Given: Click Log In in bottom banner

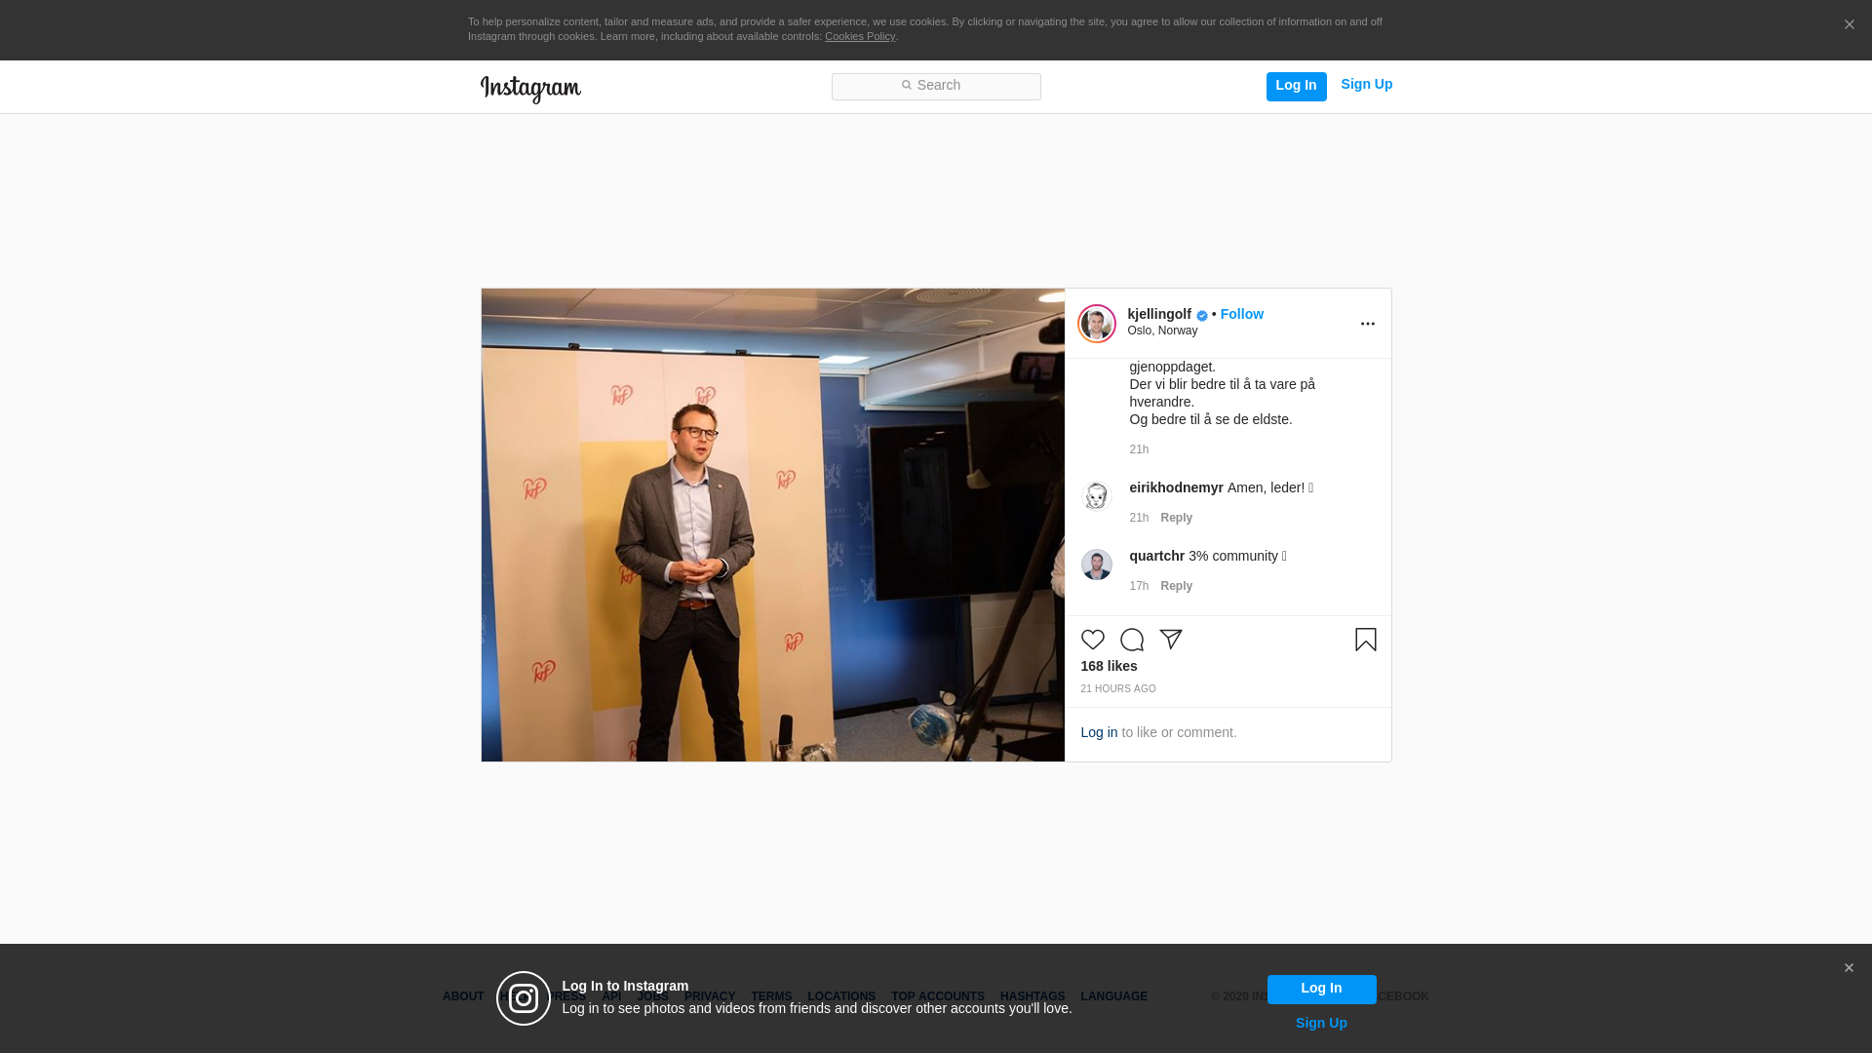Looking at the screenshot, I should pyautogui.click(x=1321, y=990).
